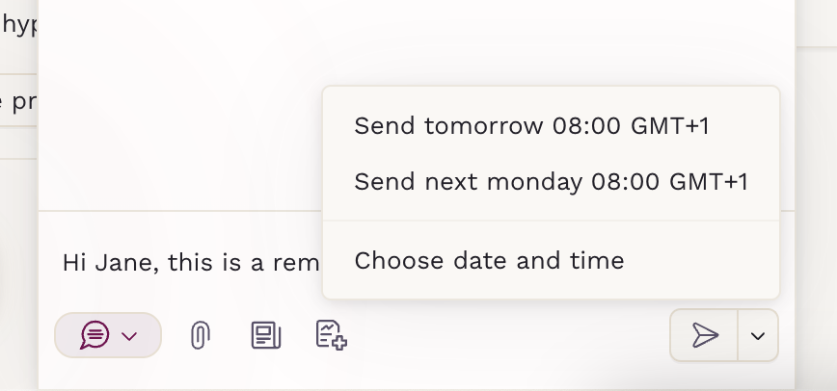837x391 pixels.
Task: Send the message with paper plane icon
Action: point(704,335)
